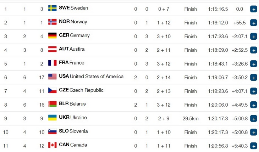
Task: Expand United States of America row
Action: point(254,78)
